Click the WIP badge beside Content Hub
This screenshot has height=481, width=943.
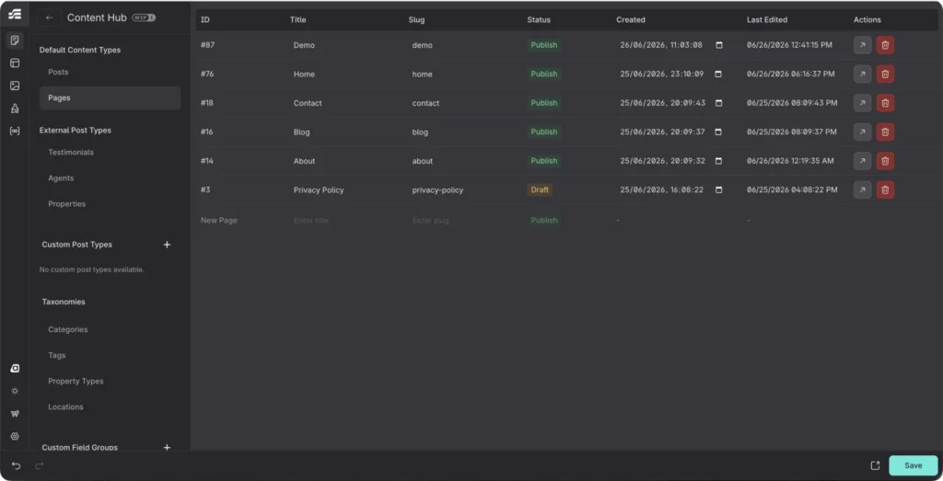tap(144, 18)
